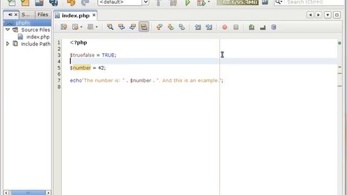Switch to the S... tab
The image size is (347, 195).
click(x=25, y=15)
